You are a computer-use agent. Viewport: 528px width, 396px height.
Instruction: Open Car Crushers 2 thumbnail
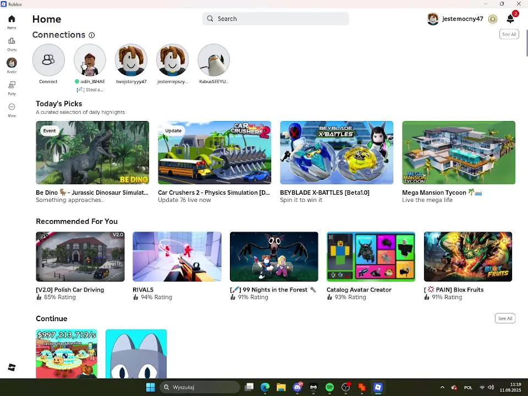click(x=215, y=152)
